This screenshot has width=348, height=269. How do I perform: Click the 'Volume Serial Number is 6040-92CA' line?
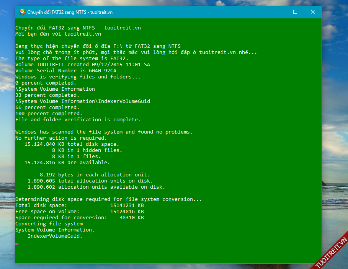pos(65,71)
